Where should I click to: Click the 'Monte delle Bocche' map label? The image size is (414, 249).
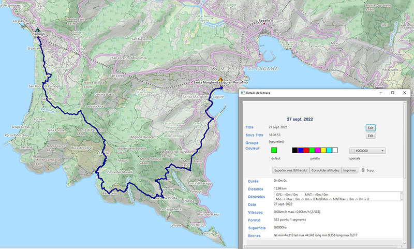click(x=131, y=149)
